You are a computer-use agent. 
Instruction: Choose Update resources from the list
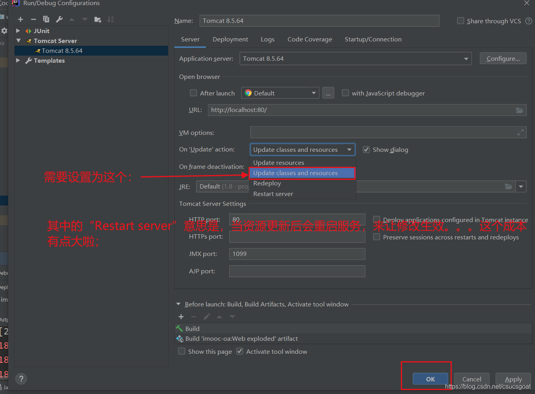[x=303, y=162]
